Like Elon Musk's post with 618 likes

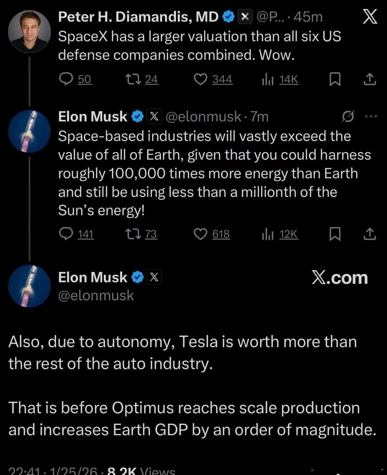[200, 234]
